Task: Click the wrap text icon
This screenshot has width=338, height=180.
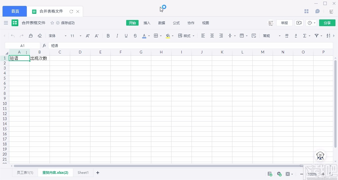Action: [x=254, y=36]
